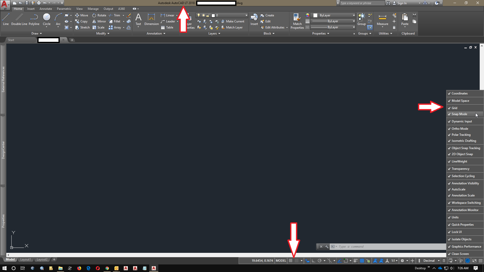The height and width of the screenshot is (272, 484).
Task: Select the Line drawing tool
Action: point(6,19)
